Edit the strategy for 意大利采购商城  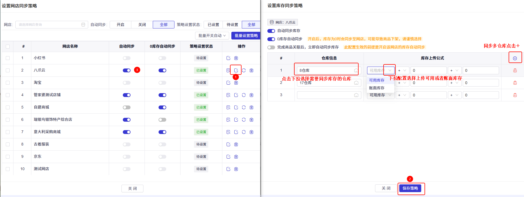(x=236, y=132)
